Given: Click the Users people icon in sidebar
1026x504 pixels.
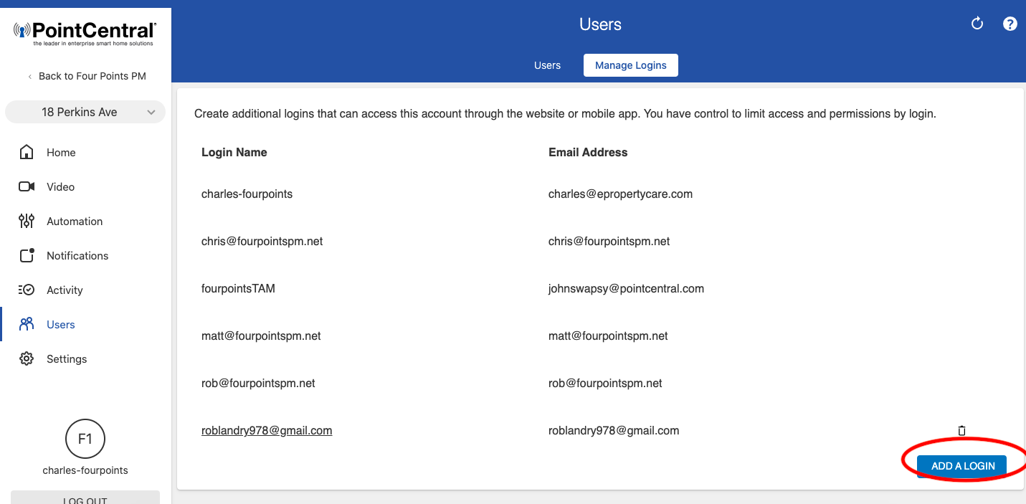Looking at the screenshot, I should (27, 324).
